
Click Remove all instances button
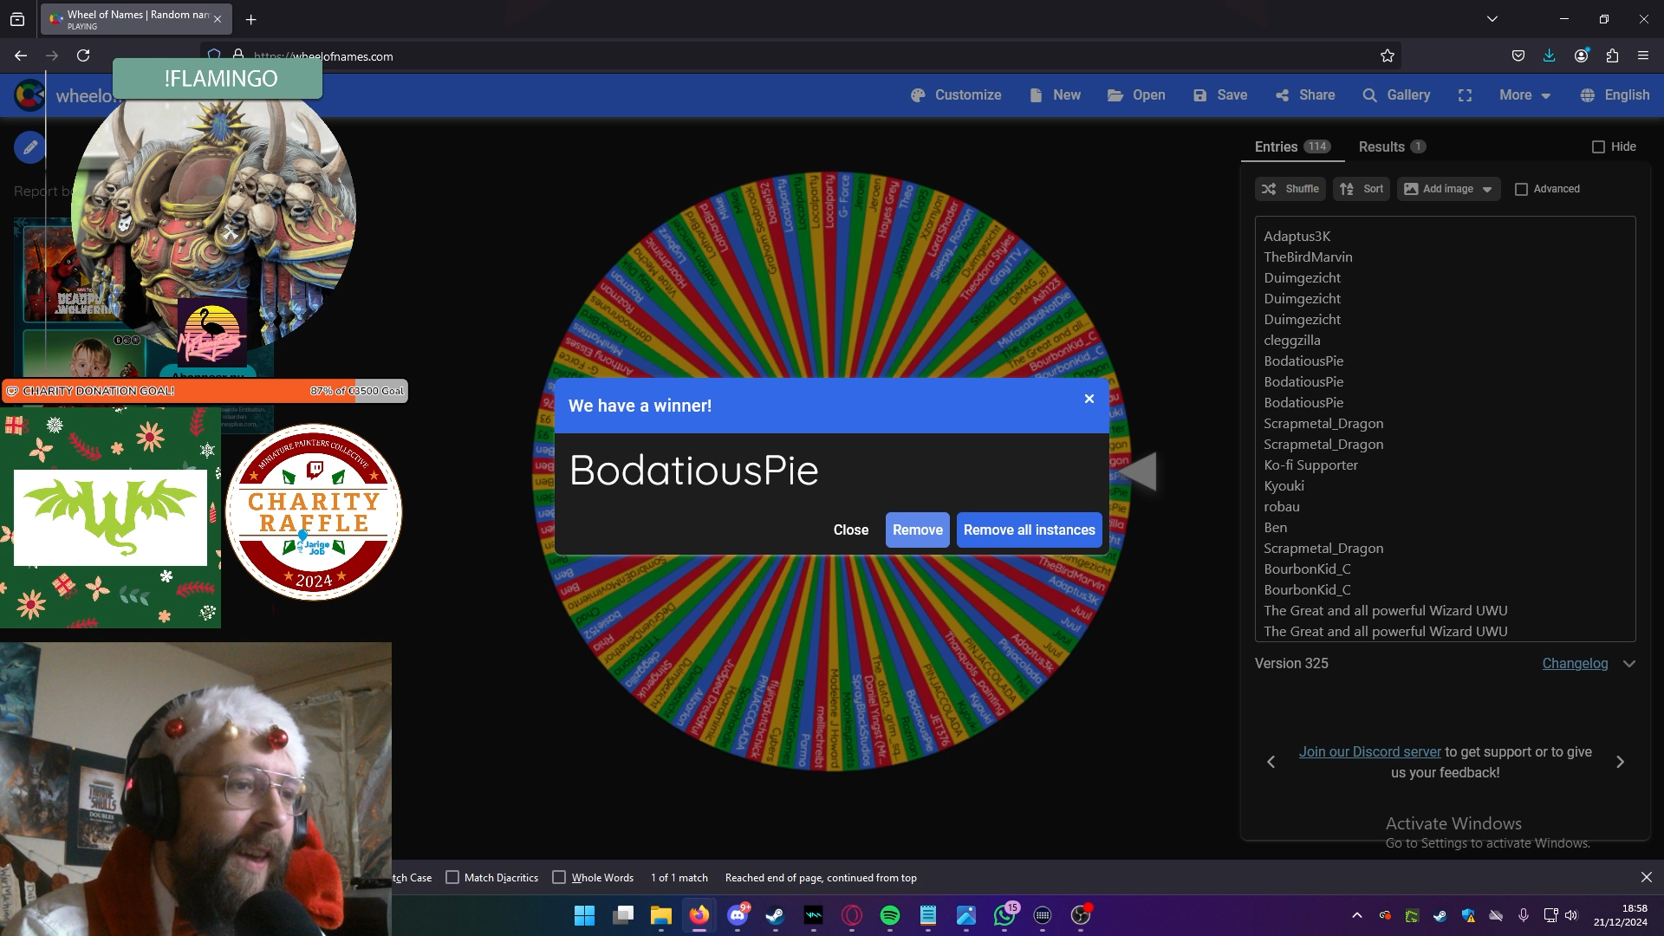point(1029,530)
